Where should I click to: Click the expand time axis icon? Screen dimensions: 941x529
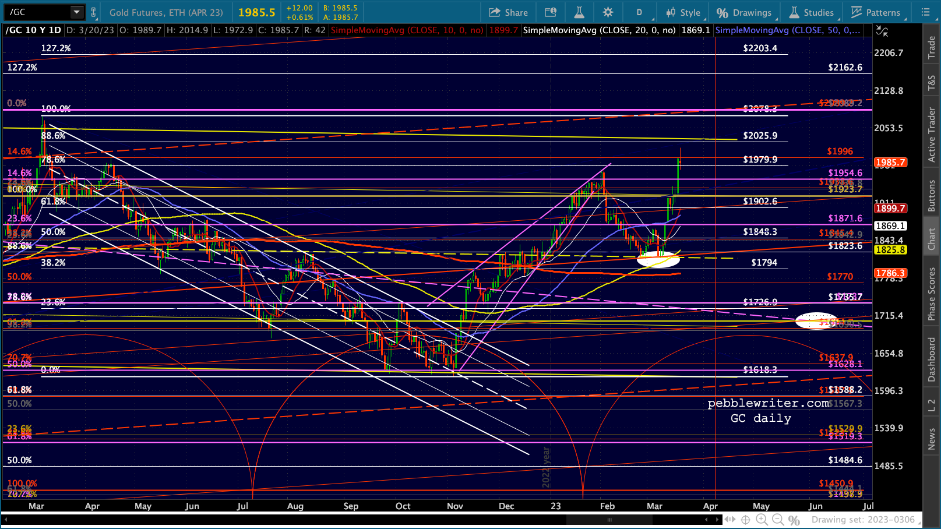tap(731, 520)
